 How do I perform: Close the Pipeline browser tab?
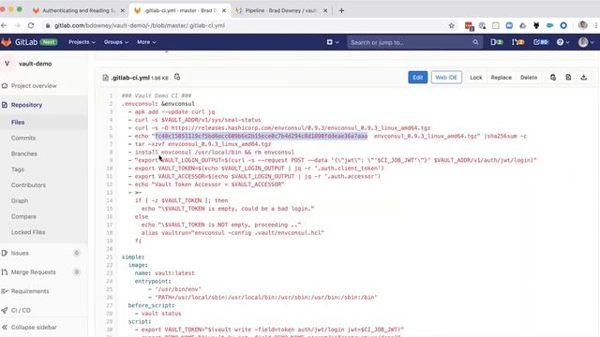pyautogui.click(x=325, y=10)
